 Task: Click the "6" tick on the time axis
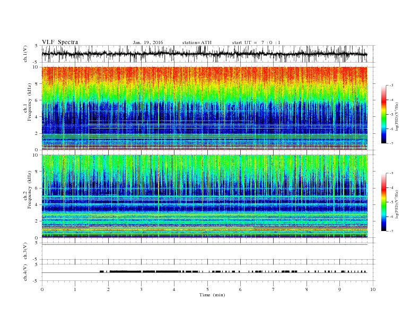point(240,289)
